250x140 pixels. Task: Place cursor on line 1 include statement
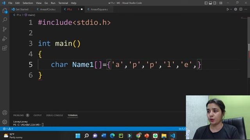click(74, 23)
